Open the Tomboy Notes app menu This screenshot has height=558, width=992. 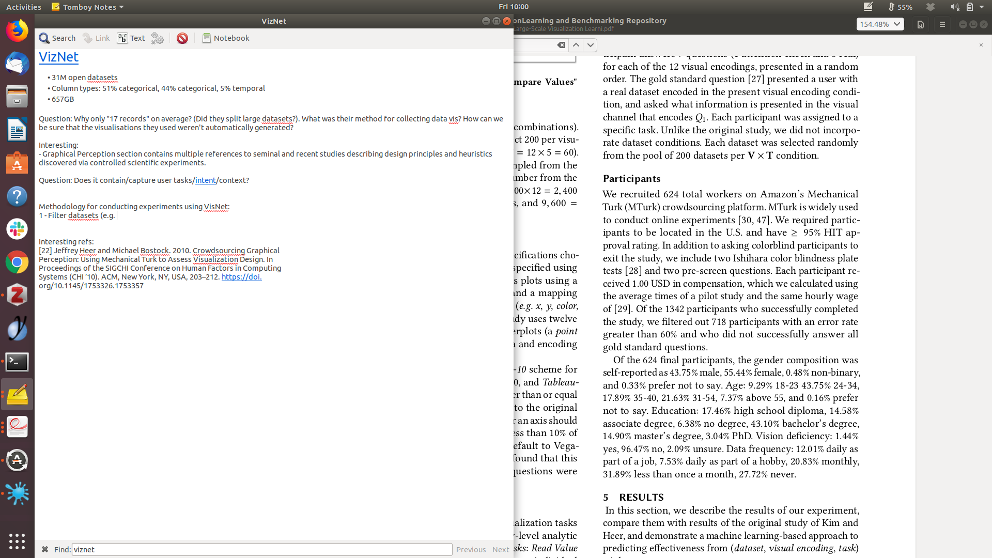click(x=88, y=7)
